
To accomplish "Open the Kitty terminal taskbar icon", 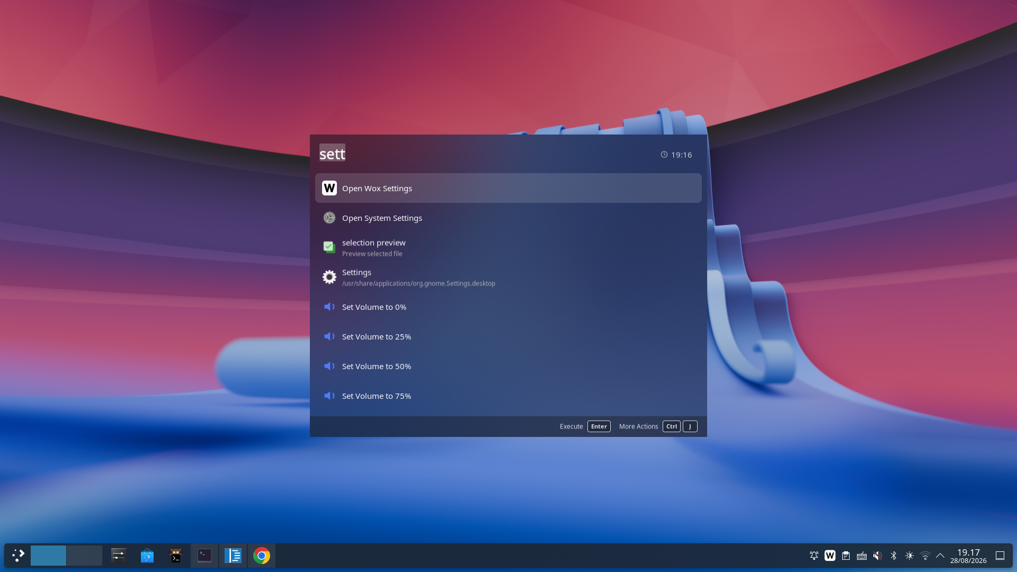I will [x=176, y=556].
